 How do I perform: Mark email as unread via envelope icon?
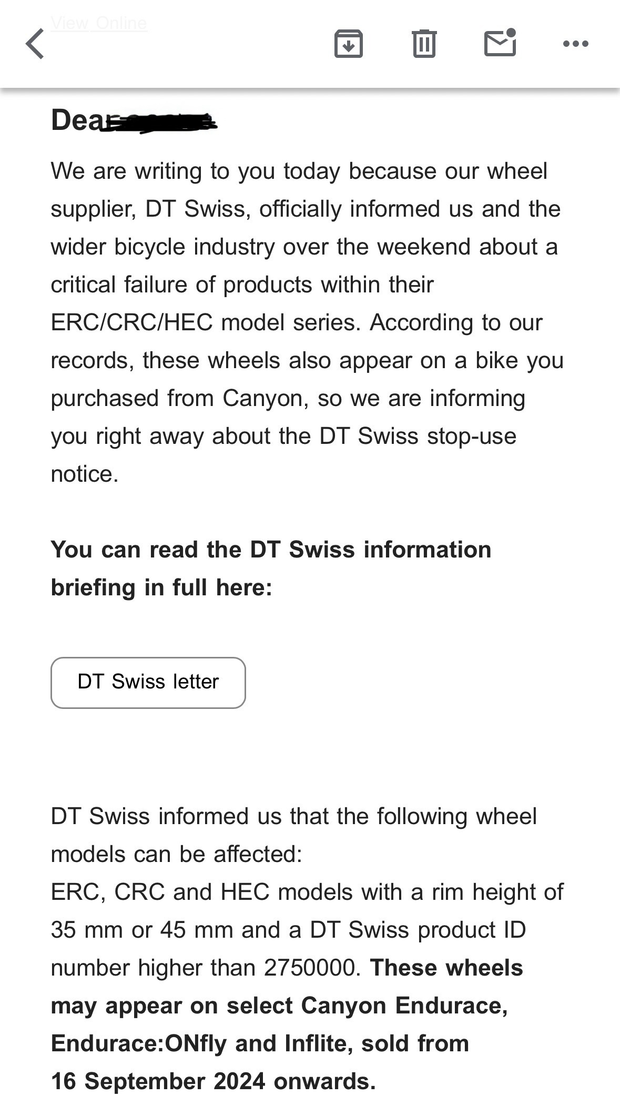(x=500, y=43)
